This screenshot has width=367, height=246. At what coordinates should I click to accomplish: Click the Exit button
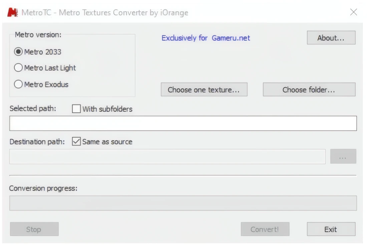point(331,229)
